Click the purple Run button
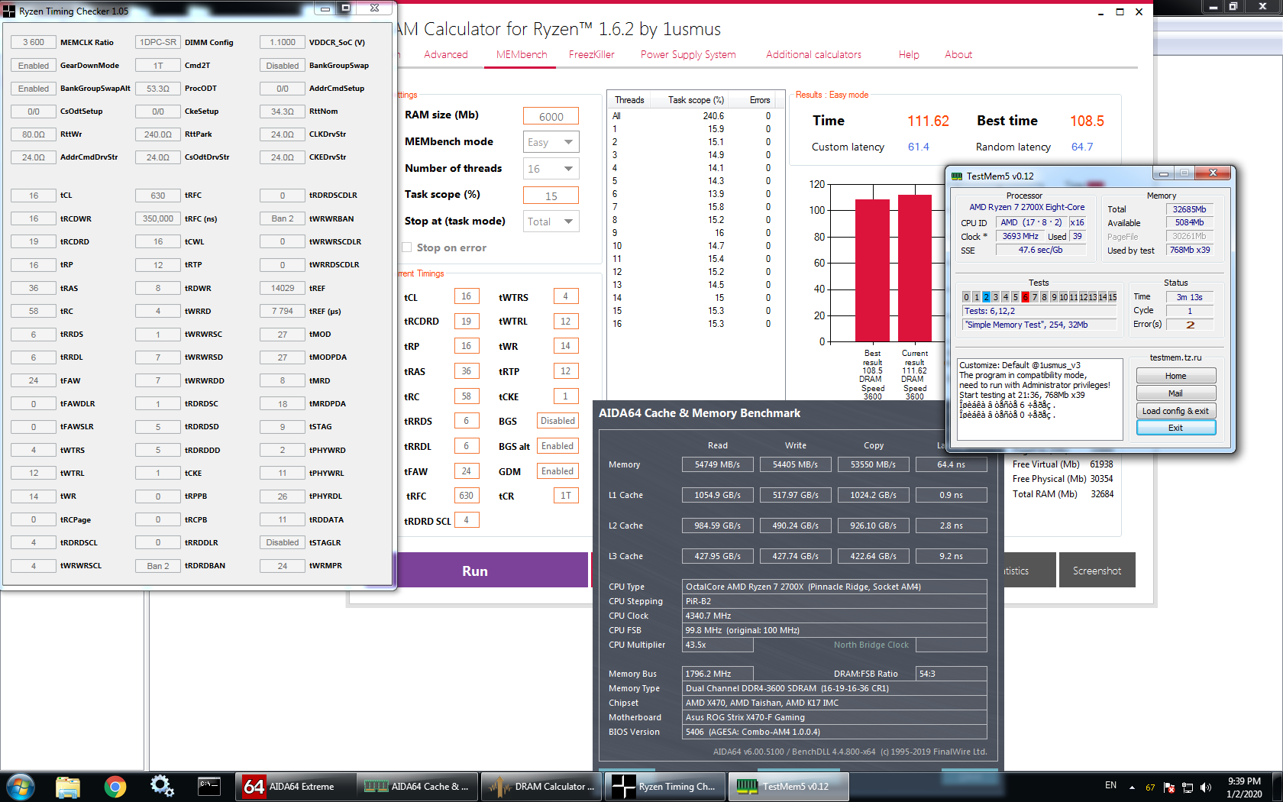 point(493,570)
